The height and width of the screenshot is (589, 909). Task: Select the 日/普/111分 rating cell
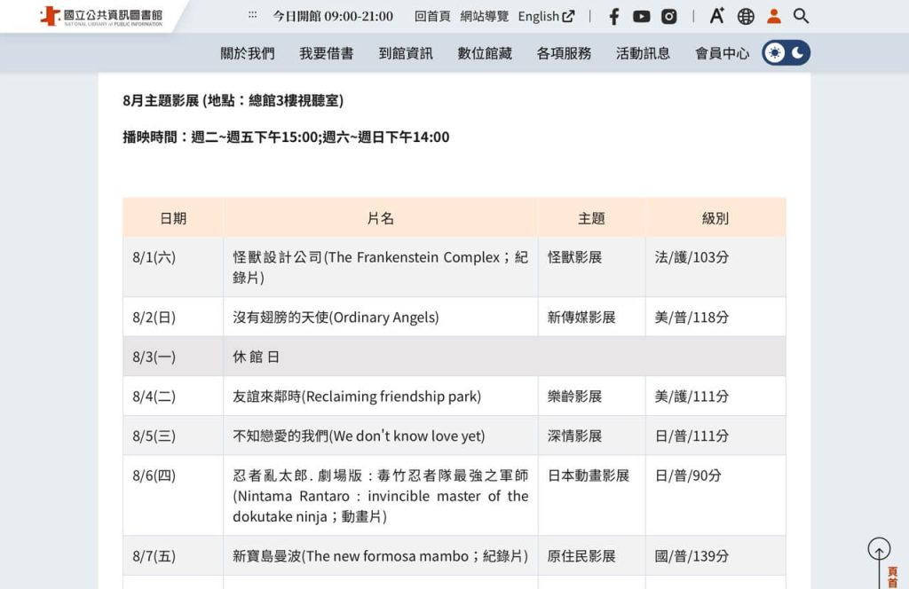tap(715, 436)
